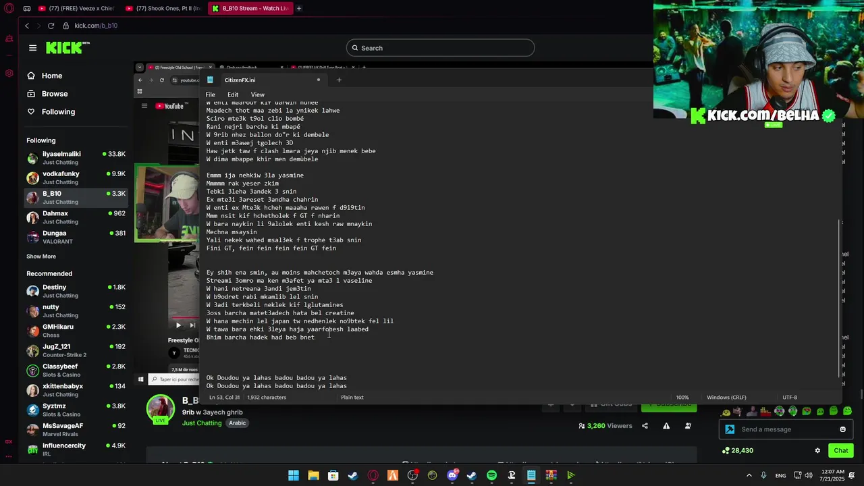
Task: Switch to Notepad in the taskbar
Action: point(531,475)
